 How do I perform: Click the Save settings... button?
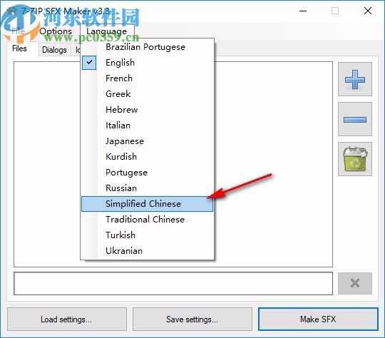[x=192, y=319]
